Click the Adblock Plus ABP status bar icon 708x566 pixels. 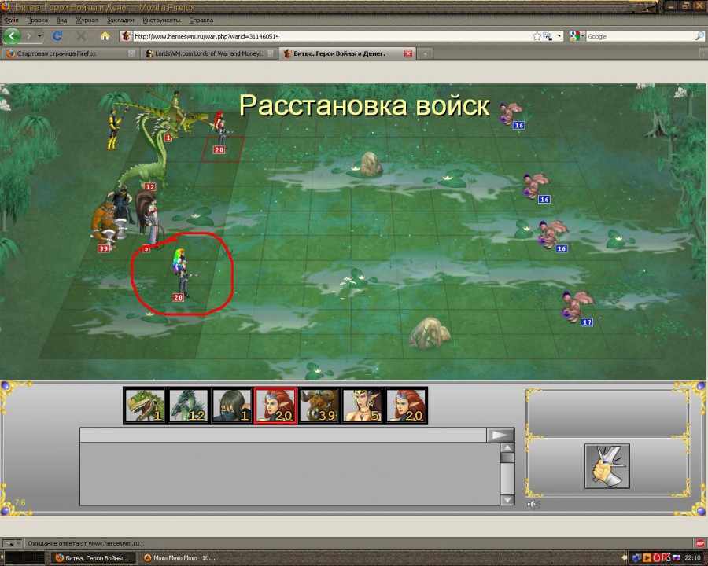coord(700,543)
